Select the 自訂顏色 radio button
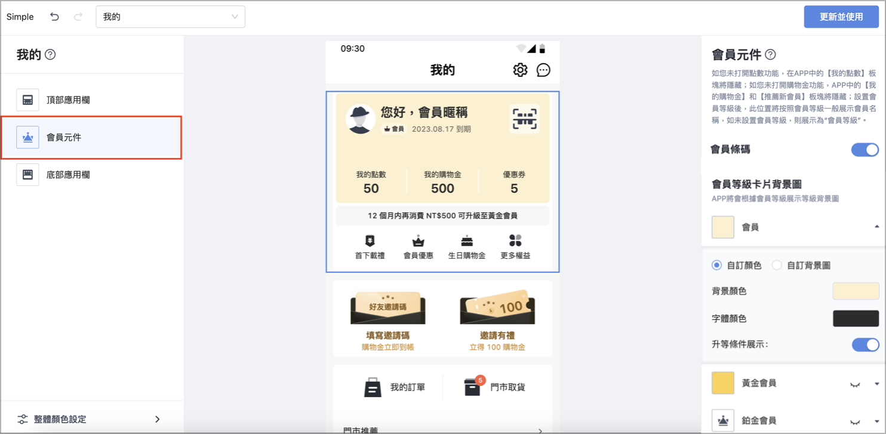Image resolution: width=886 pixels, height=434 pixels. 716,265
